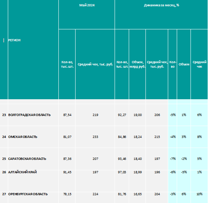Select the 5% cell in Саратовская row
This screenshot has height=203, width=208.
click(x=199, y=159)
